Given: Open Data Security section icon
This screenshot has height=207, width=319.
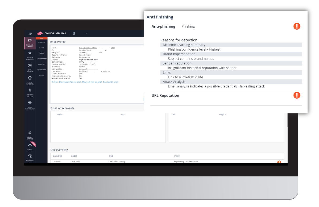Looking at the screenshot, I should pyautogui.click(x=30, y=66).
